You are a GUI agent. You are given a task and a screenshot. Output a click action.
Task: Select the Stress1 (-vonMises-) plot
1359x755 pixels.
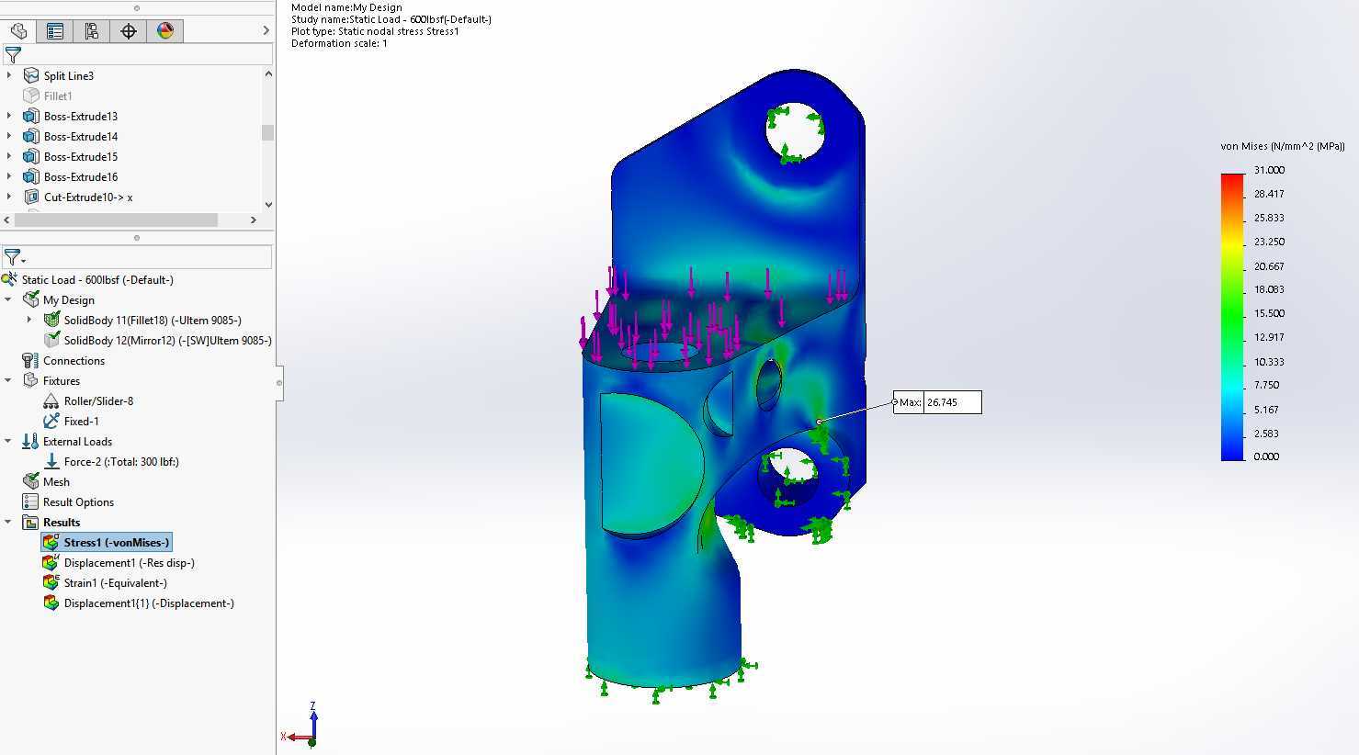click(x=107, y=542)
